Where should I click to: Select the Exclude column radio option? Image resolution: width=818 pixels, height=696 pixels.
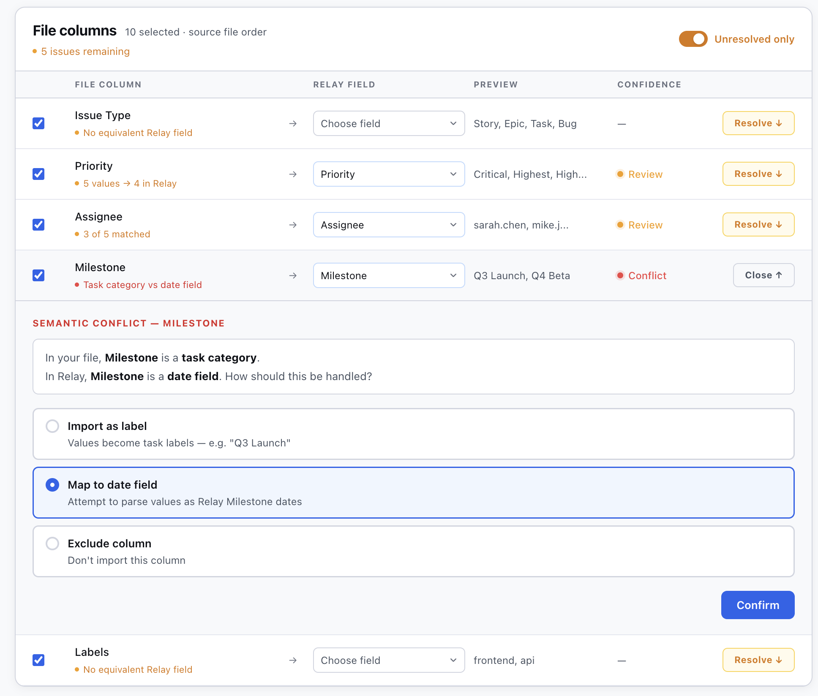click(52, 544)
